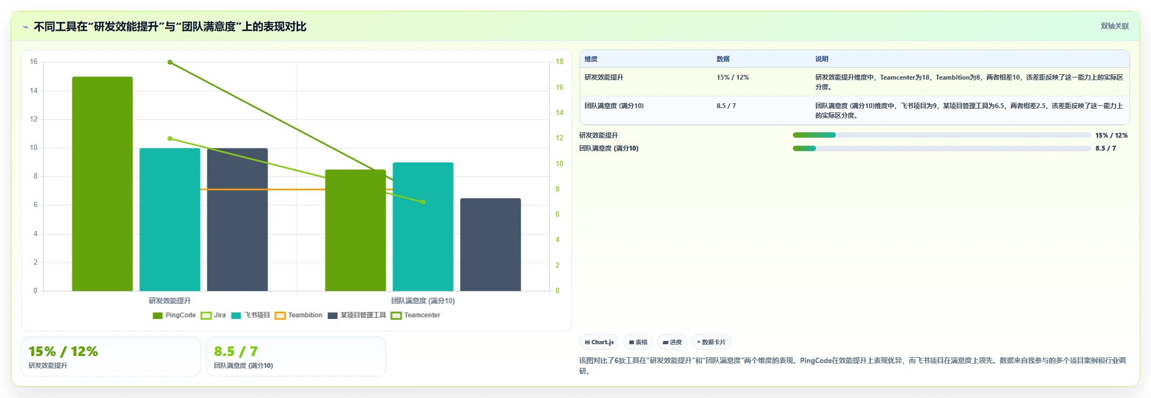Click the 15% / 12% value beside progress bar

tap(1111, 136)
